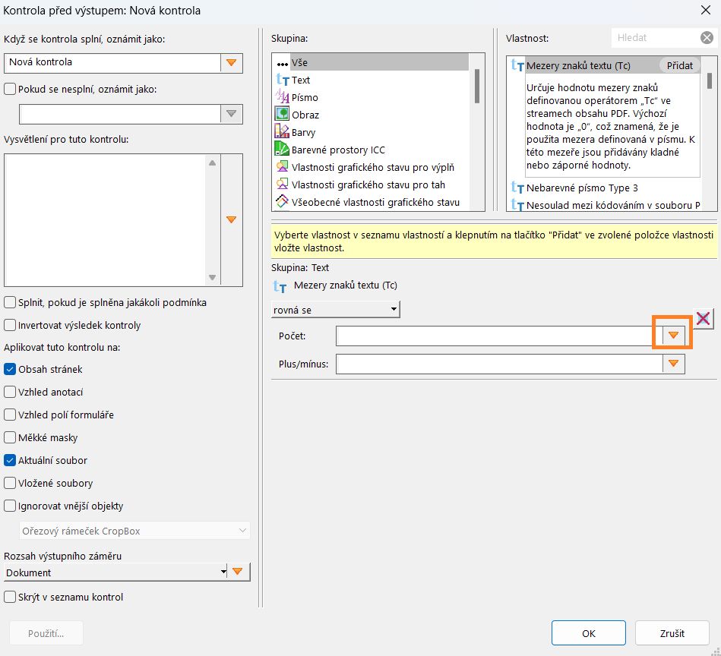Check Měkké masky option
This screenshot has width=721, height=656.
tap(10, 437)
